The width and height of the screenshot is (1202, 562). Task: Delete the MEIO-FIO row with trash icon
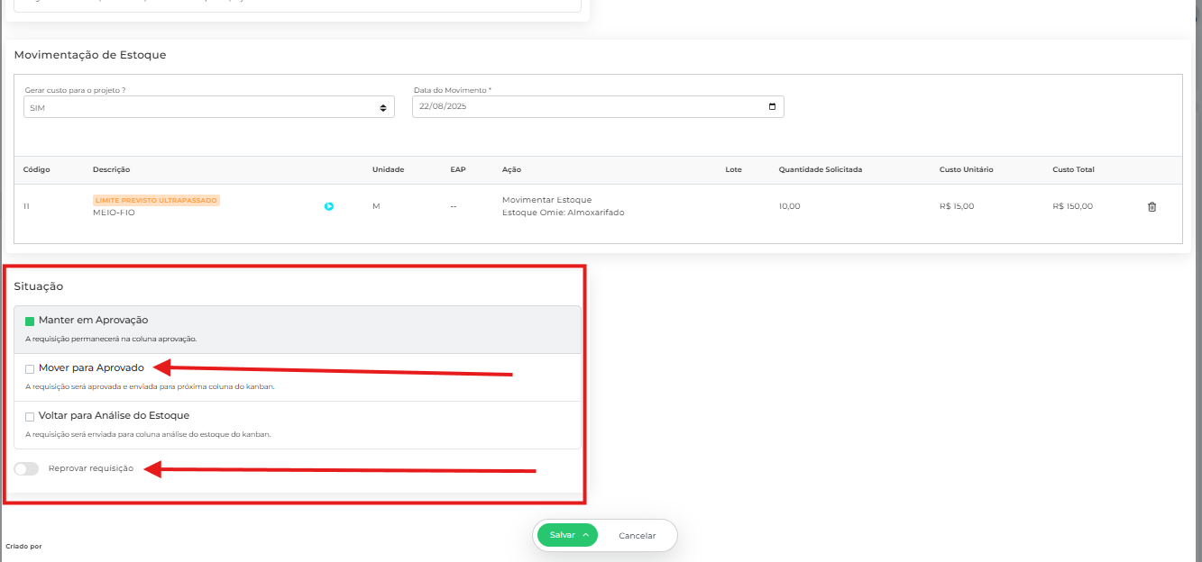coord(1152,207)
